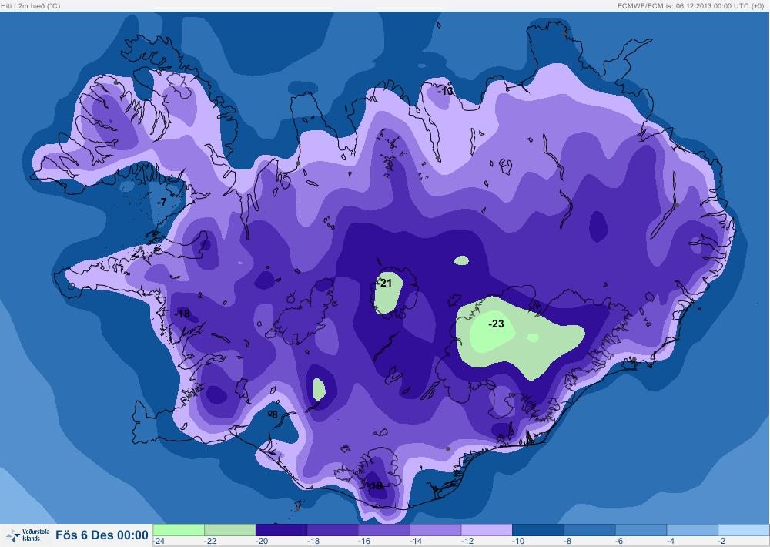Click the -2 legend scale number
This screenshot has width=770, height=547.
point(721,541)
